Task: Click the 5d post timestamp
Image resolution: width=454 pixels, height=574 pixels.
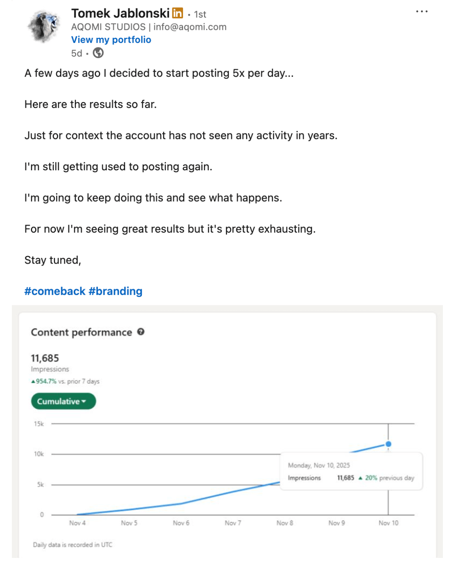Action: click(x=76, y=53)
